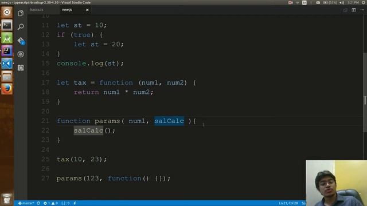This screenshot has width=367, height=206.
Task: Launch IntelliJ IDEA from the dock
Action: coord(7,51)
